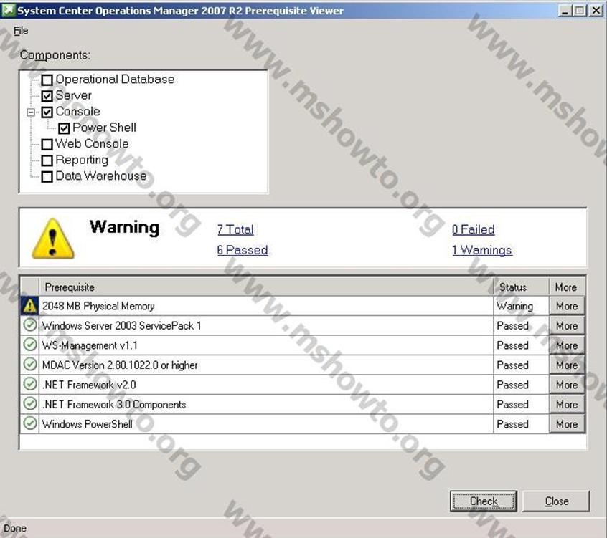Uncheck the Server component checkbox
The image size is (607, 538).
coord(47,96)
